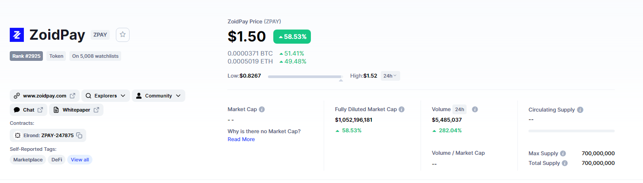
Task: Click the ZoidPay logo icon
Action: coord(17,35)
